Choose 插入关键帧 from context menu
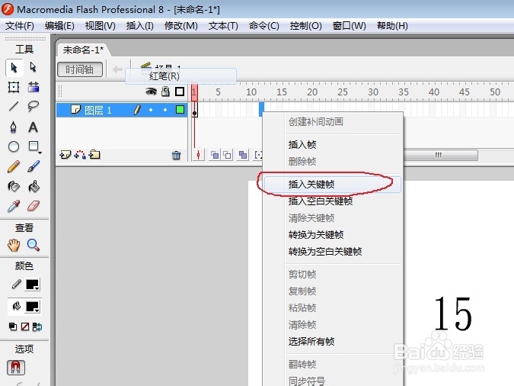514x386 pixels. (x=333, y=185)
